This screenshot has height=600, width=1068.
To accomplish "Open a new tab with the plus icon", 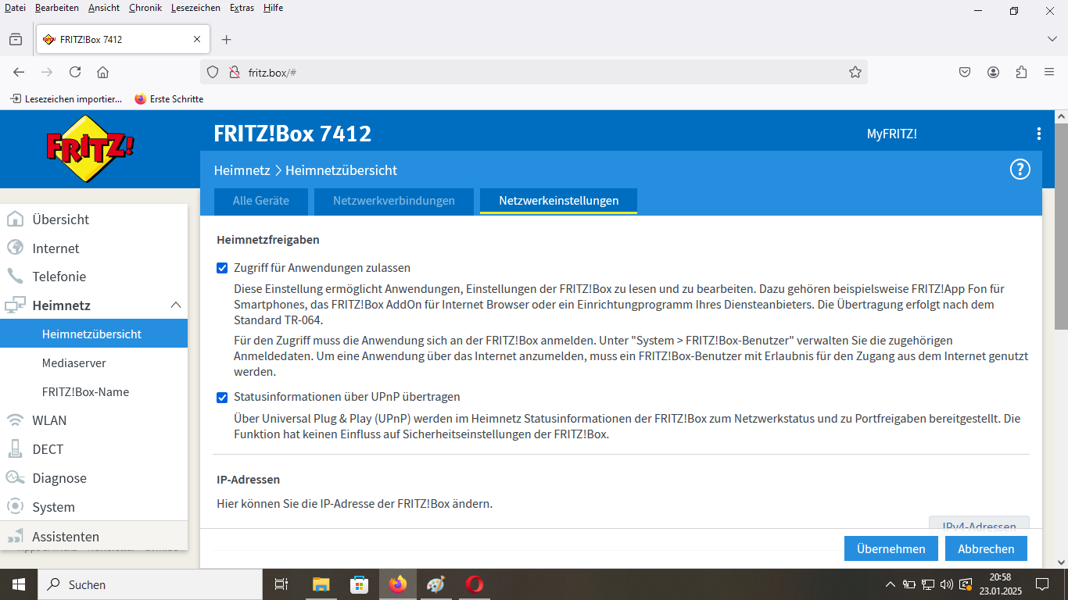I will coord(226,39).
